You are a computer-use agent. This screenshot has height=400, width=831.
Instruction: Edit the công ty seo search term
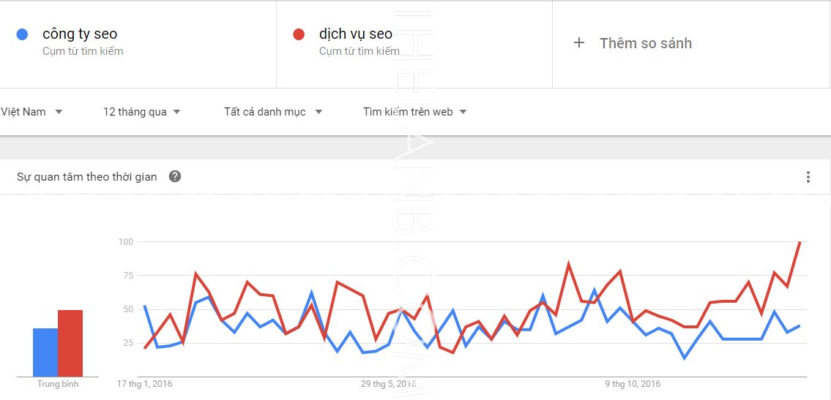80,34
